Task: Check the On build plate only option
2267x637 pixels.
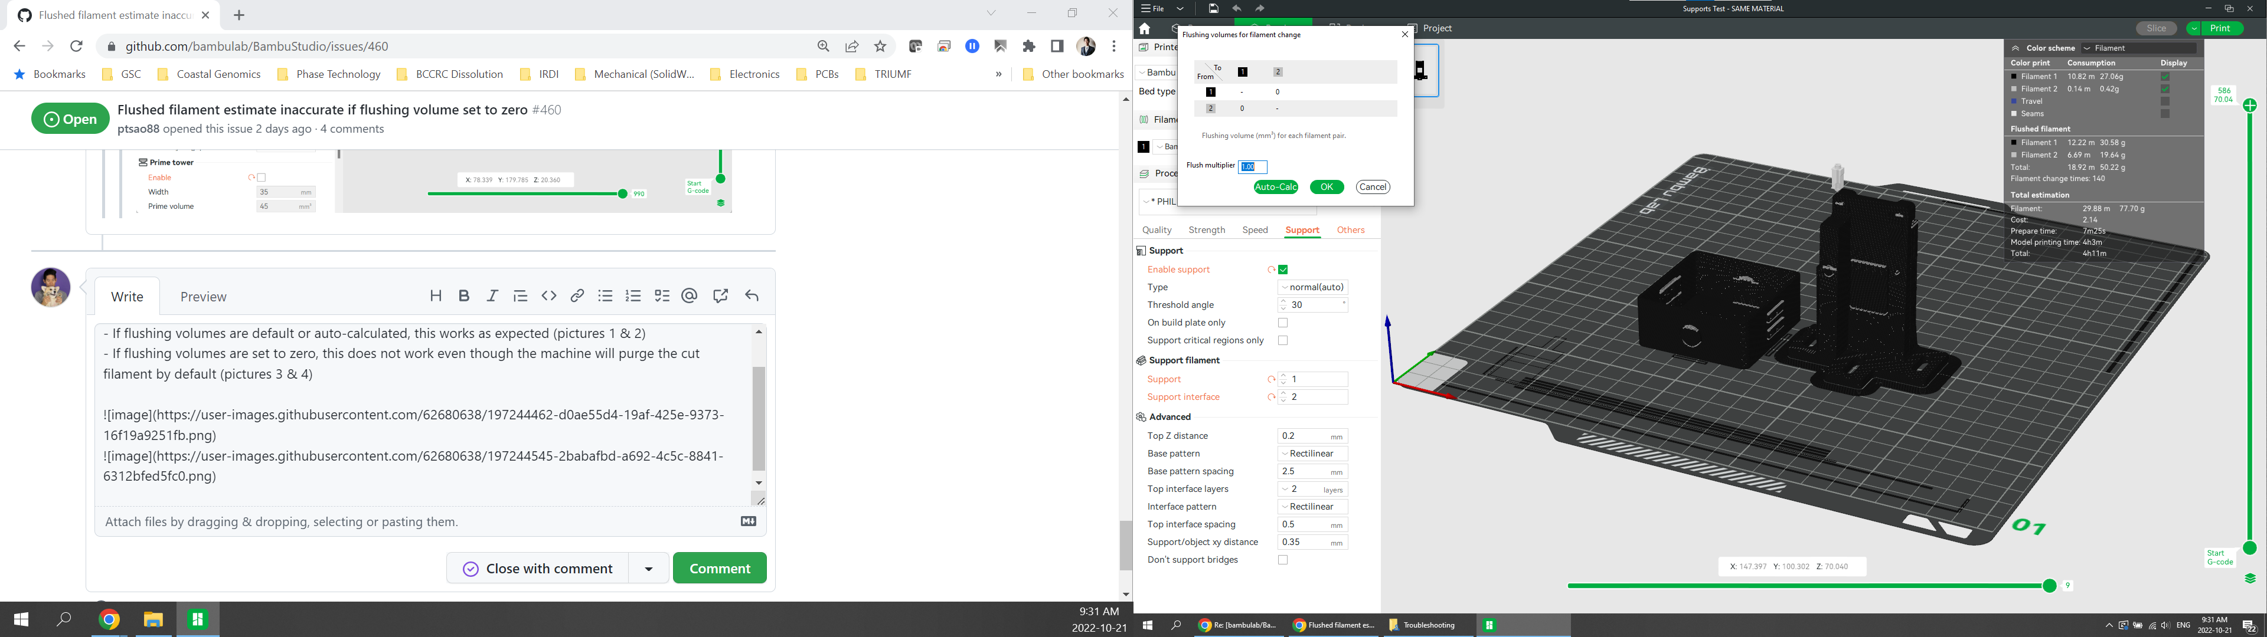Action: point(1283,323)
